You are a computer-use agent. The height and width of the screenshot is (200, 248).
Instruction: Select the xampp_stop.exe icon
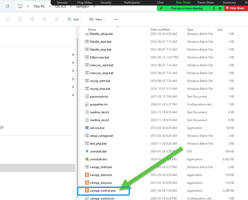click(87, 183)
